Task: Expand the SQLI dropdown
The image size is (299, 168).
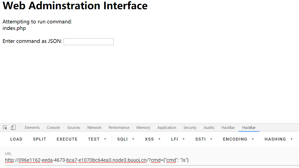Action: 126,139
